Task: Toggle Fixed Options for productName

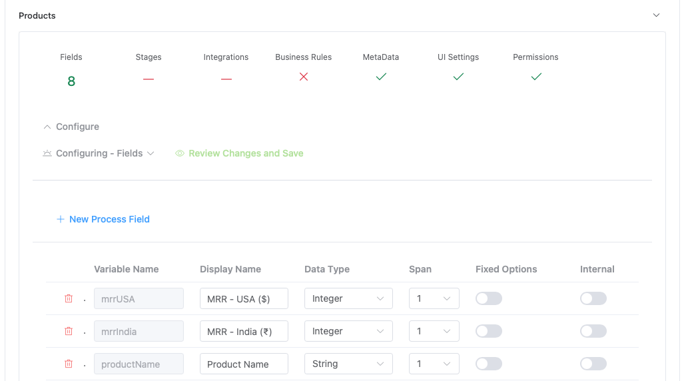Action: pyautogui.click(x=489, y=364)
